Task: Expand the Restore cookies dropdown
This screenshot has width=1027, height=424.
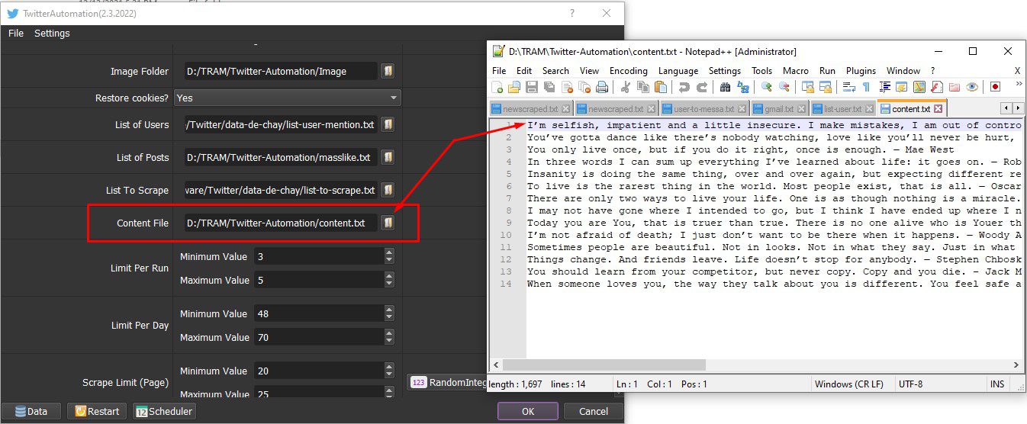Action: 394,98
